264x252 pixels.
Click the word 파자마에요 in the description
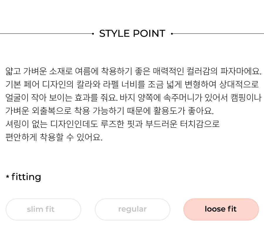241,71
